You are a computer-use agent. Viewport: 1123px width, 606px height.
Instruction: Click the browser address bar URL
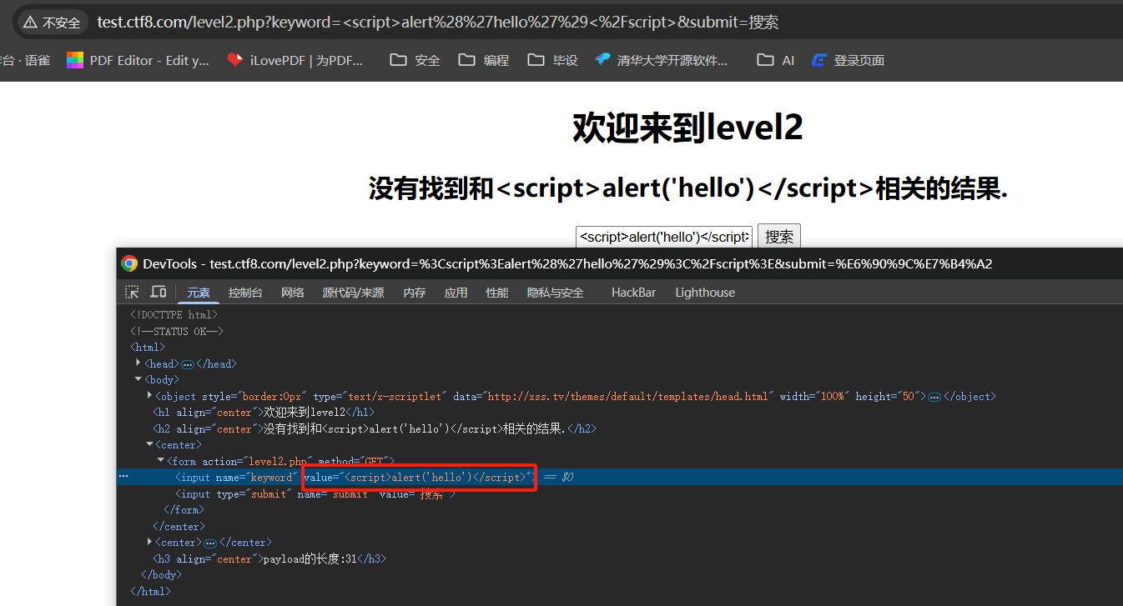[x=438, y=23]
